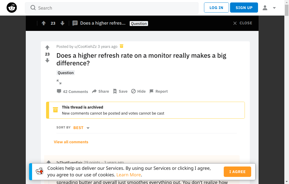289x184 pixels.
Task: Report this post with the flag icon
Action: click(x=158, y=91)
